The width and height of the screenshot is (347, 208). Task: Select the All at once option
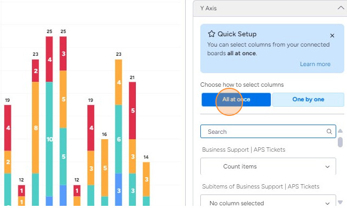[236, 100]
